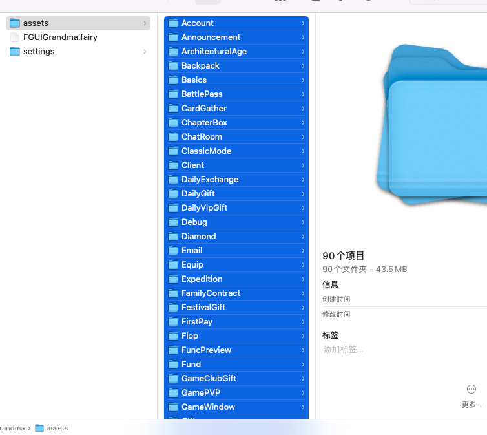Click the FuncPreview folder icon
487x435 pixels.
[173, 350]
